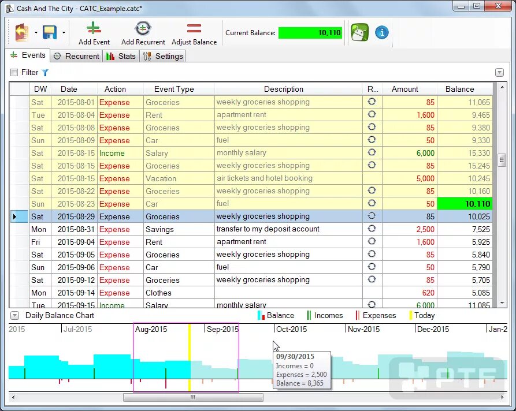Open dropdown arrow next to save icon
The image size is (516, 411).
point(64,32)
